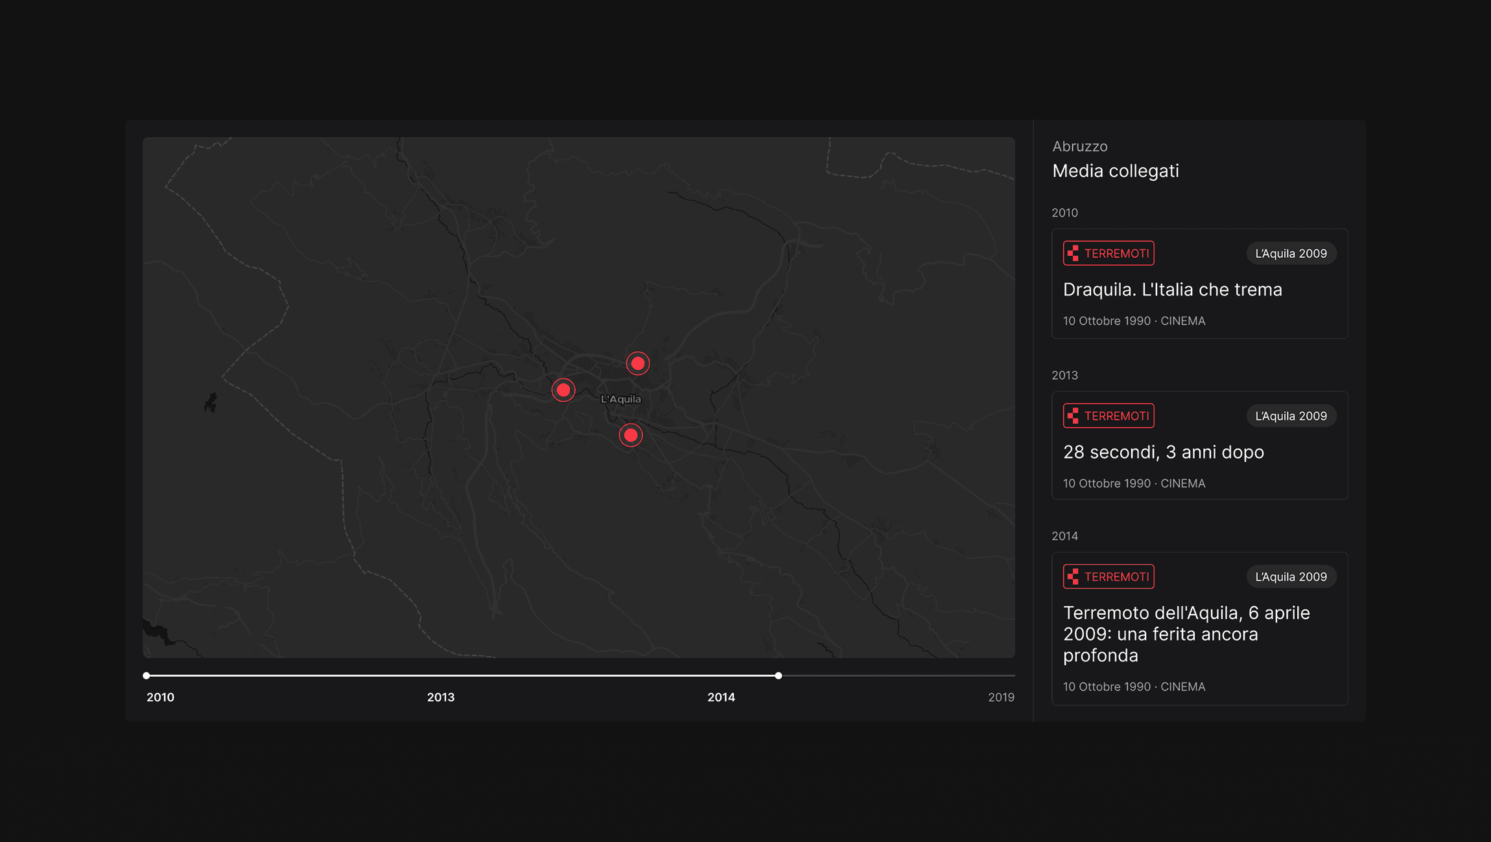Click the left timeline slider handle at 2010
This screenshot has width=1491, height=842.
pyautogui.click(x=147, y=676)
